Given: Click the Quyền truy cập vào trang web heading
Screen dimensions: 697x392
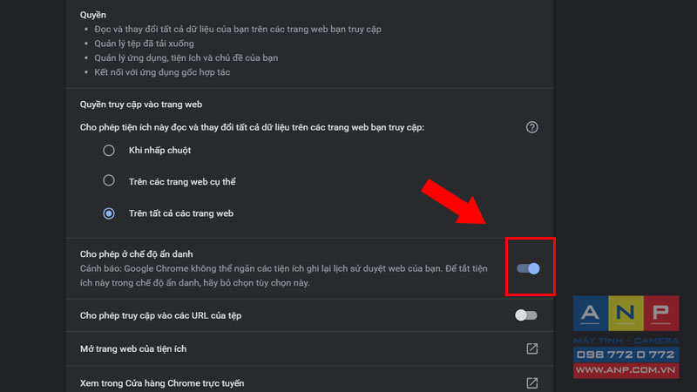Looking at the screenshot, I should tap(141, 105).
